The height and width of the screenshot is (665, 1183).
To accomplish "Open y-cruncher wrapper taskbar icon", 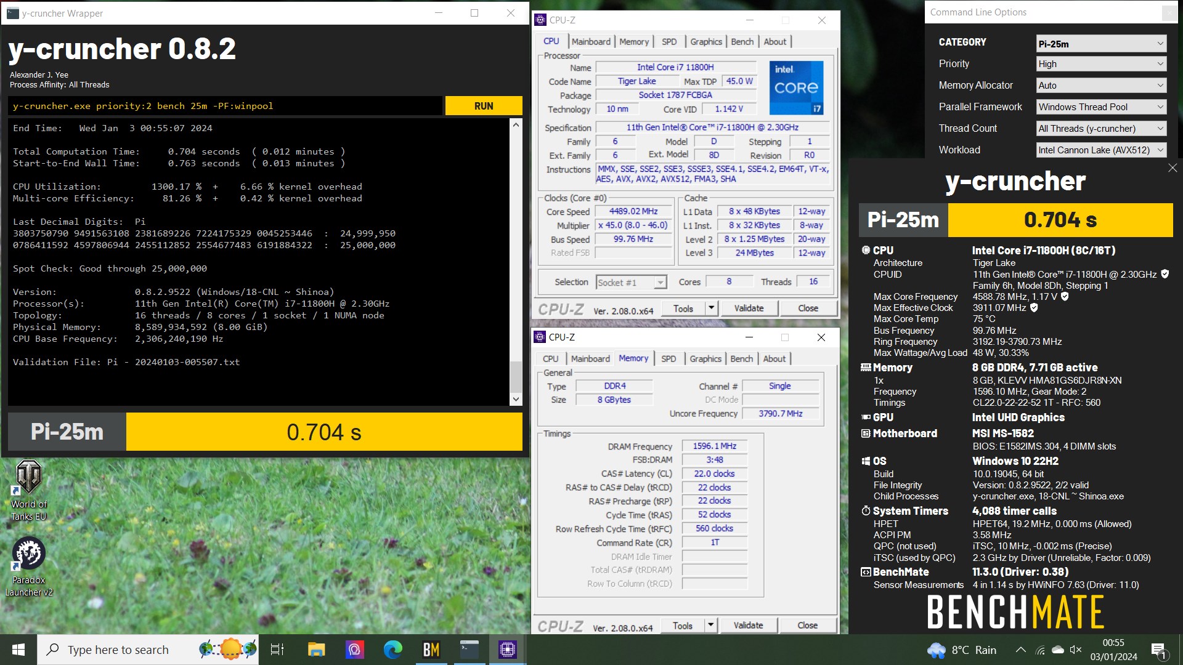I will coord(470,650).
